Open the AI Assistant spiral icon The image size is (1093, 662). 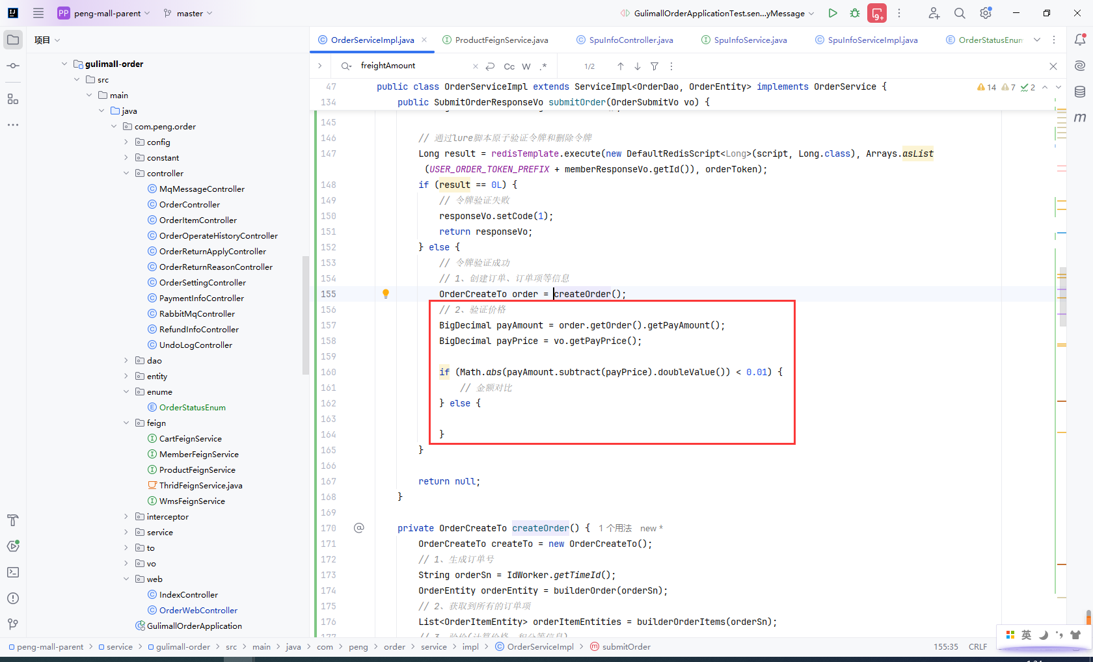pyautogui.click(x=1080, y=66)
